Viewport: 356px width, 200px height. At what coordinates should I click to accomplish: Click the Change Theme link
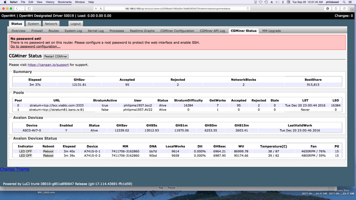(14, 169)
